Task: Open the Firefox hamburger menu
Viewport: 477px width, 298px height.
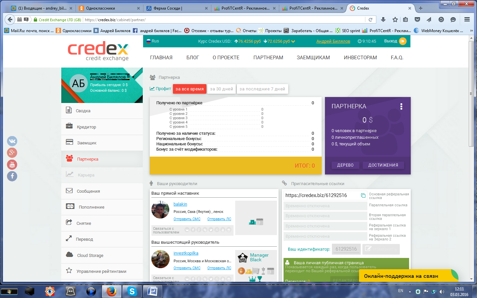Action: tap(467, 20)
